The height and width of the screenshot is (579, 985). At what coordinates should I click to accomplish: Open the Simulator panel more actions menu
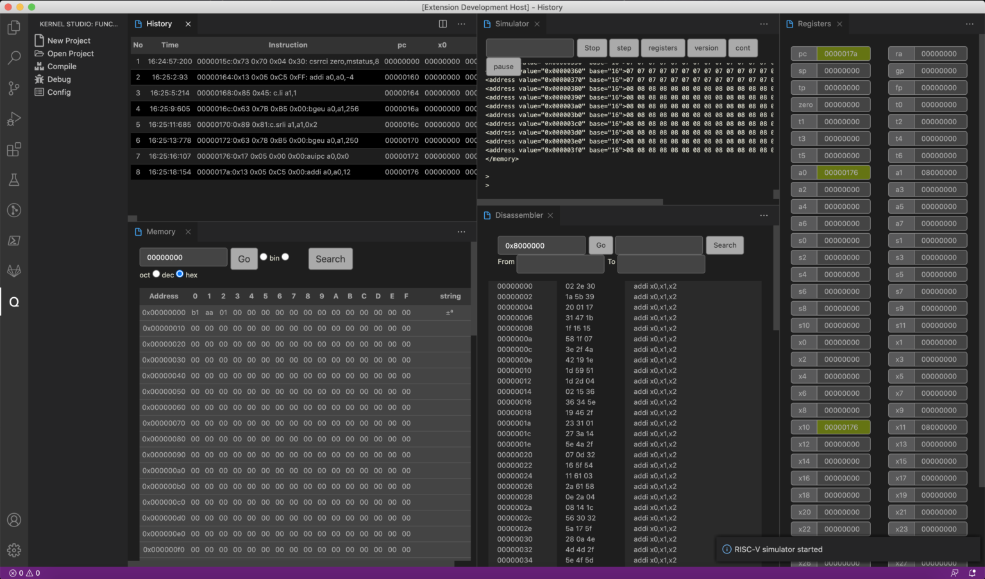(764, 24)
